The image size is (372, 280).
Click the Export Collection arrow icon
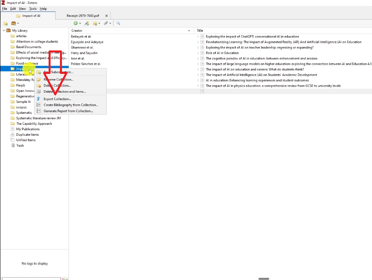tap(38, 99)
